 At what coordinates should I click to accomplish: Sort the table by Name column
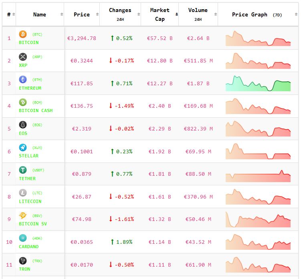40,14
